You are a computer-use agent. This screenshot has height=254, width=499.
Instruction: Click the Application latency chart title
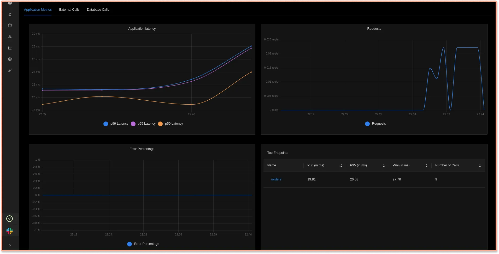coord(142,29)
